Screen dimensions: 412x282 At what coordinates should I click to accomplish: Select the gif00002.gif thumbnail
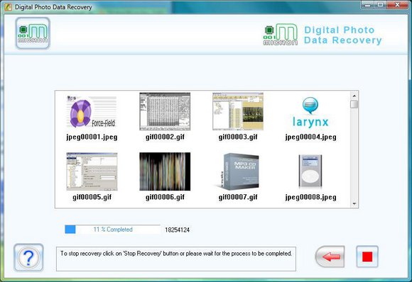[x=165, y=111]
